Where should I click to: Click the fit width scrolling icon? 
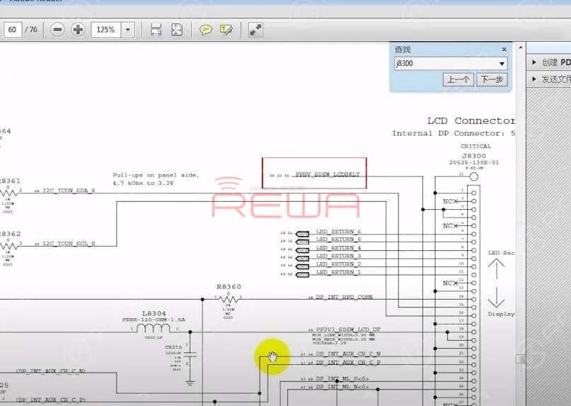(156, 30)
